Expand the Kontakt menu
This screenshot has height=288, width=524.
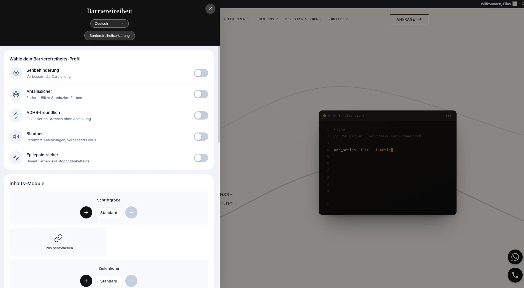click(338, 19)
